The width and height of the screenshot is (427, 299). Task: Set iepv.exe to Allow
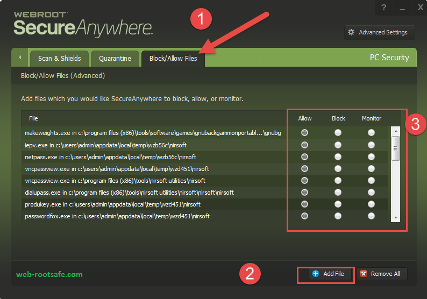point(304,145)
